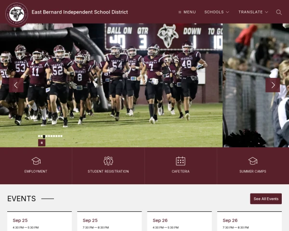Expand the Translate dropdown
The height and width of the screenshot is (231, 289).
point(253,12)
